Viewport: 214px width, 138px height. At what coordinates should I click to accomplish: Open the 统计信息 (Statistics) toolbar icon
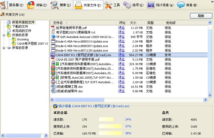(x=151, y=5)
